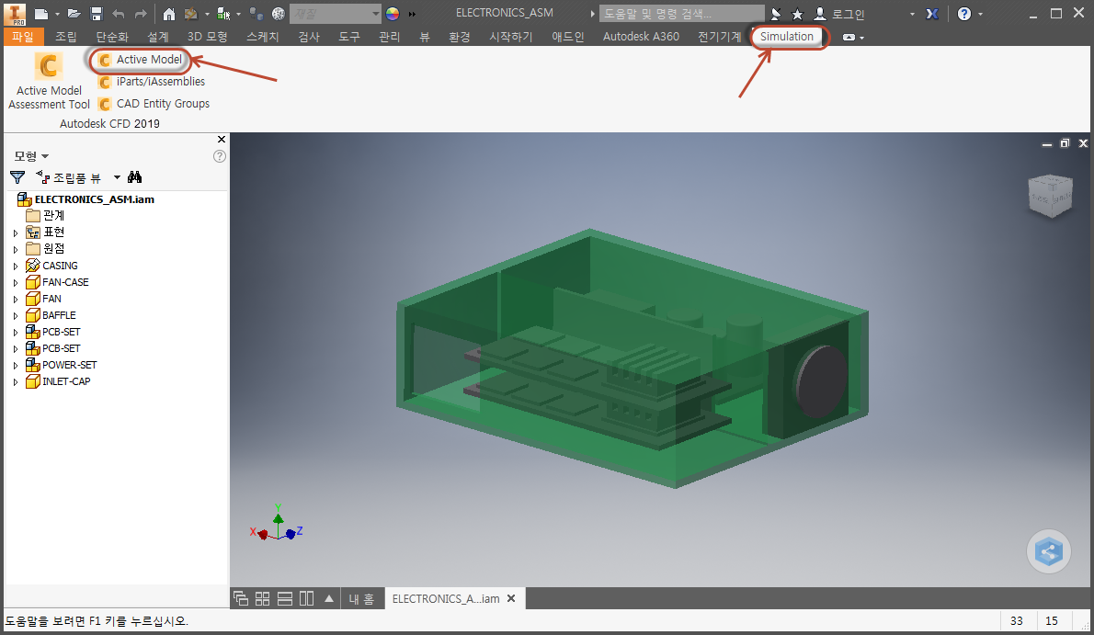This screenshot has width=1094, height=635.
Task: Click the binoculars find icon in browser
Action: pyautogui.click(x=134, y=177)
